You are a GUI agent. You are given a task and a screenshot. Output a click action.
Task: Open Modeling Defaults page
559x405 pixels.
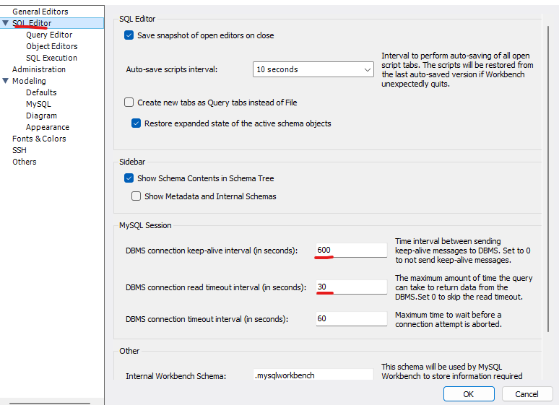coord(41,92)
